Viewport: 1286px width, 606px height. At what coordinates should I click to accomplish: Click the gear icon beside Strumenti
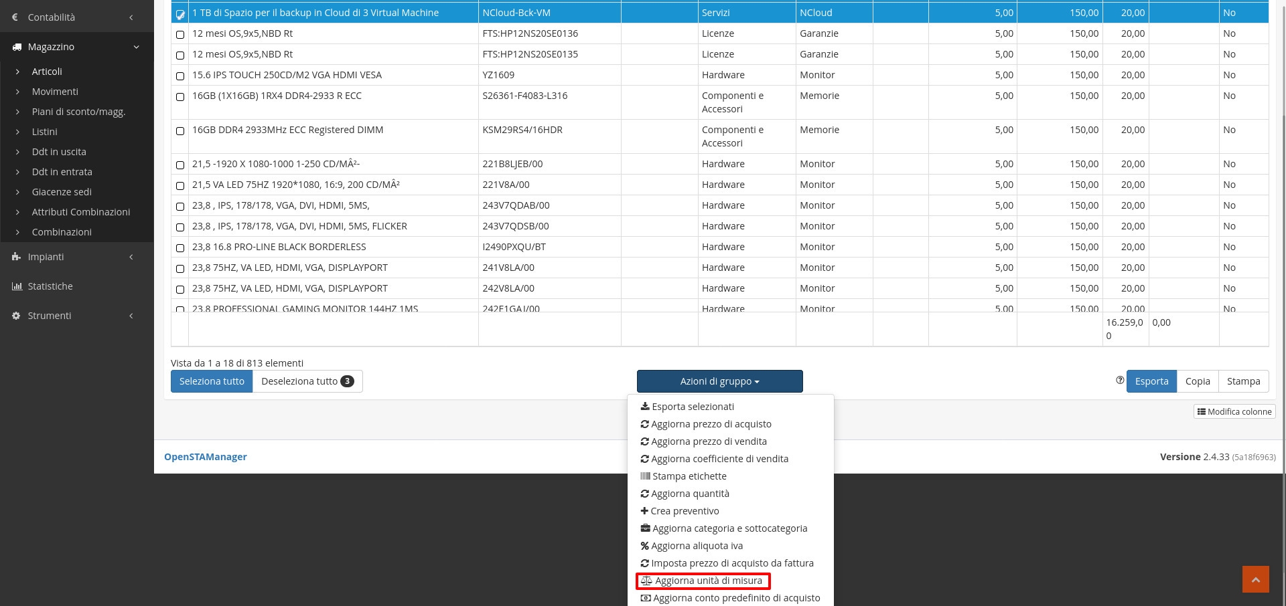(x=17, y=316)
